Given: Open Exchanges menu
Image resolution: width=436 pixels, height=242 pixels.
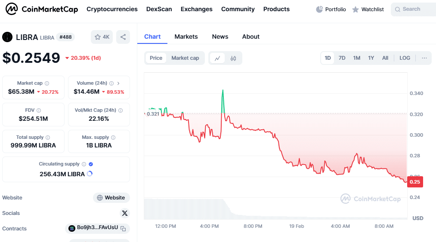Looking at the screenshot, I should click(197, 9).
